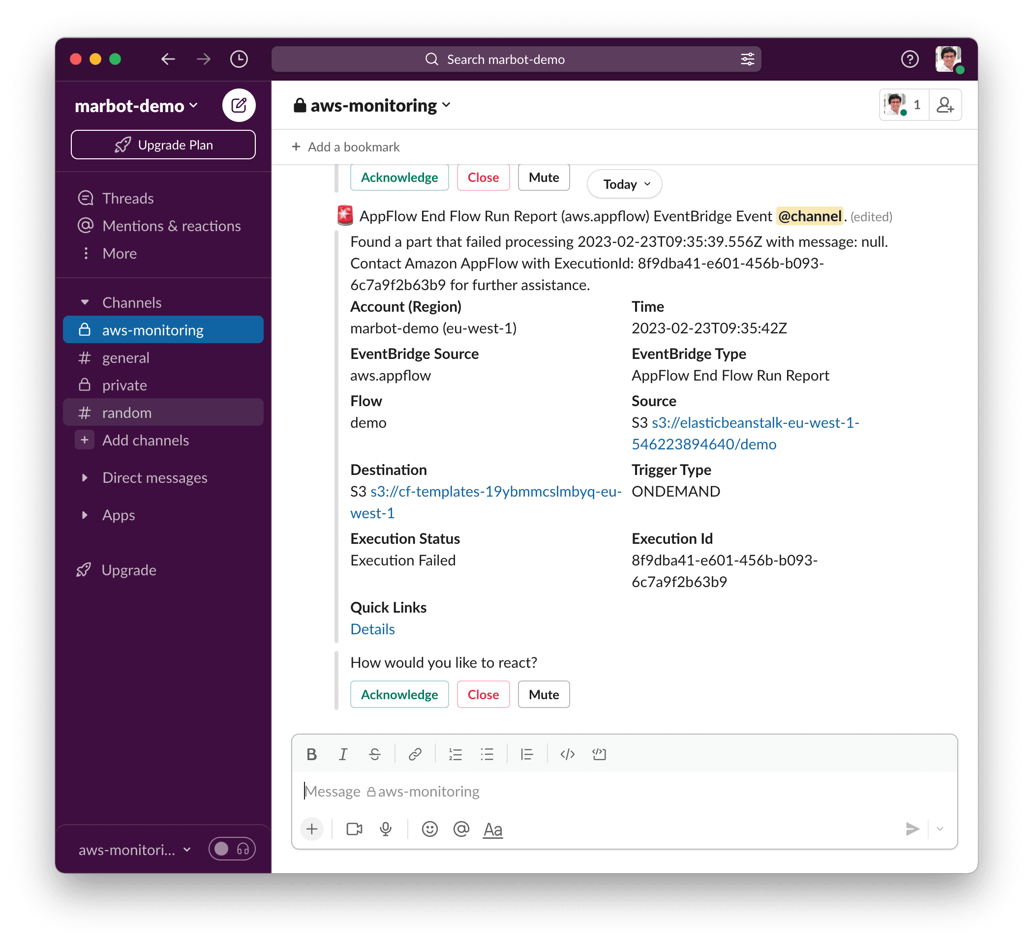
Task: Apply inline code formatting
Action: pyautogui.click(x=567, y=754)
